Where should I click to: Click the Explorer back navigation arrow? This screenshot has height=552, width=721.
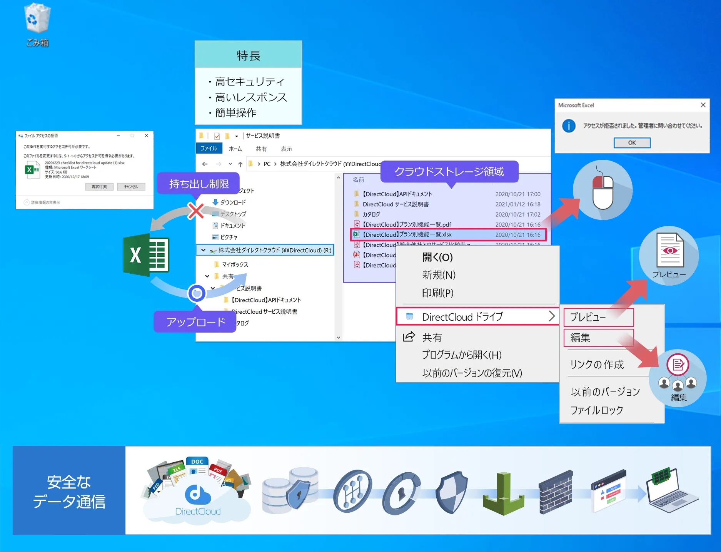click(205, 164)
